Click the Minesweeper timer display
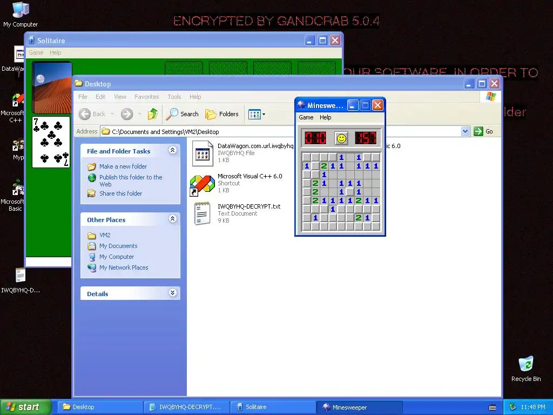 click(366, 138)
